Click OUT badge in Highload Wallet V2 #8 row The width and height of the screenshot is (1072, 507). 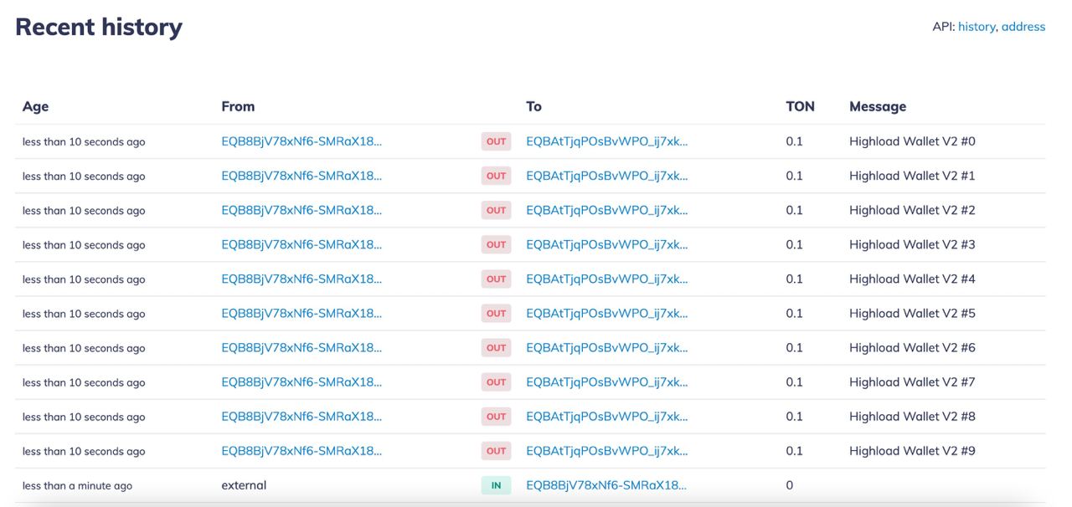tap(496, 416)
